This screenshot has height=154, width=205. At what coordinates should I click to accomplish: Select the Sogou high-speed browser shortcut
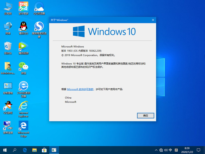pyautogui.click(x=39, y=27)
